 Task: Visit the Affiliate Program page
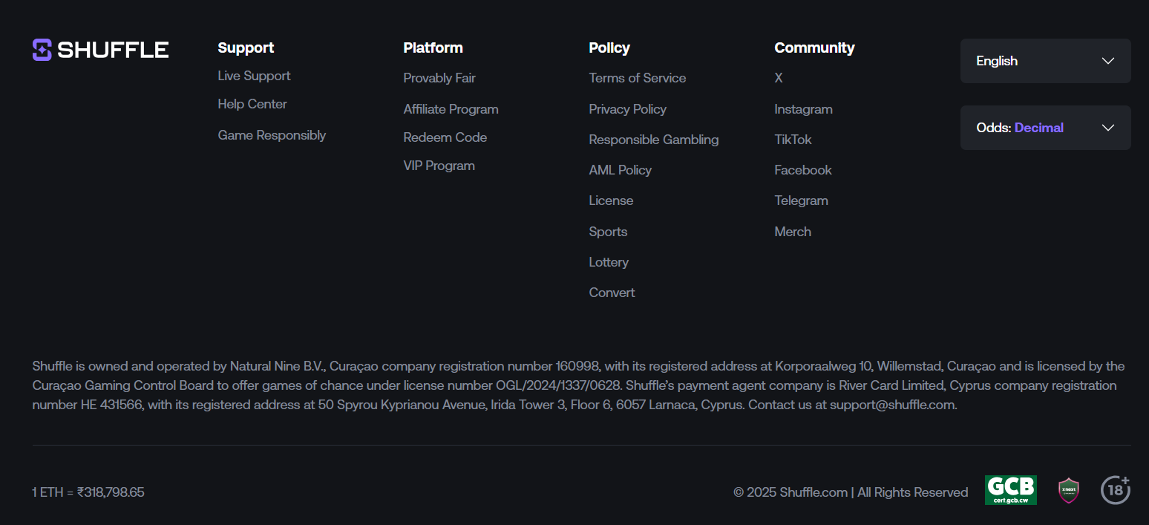pos(451,109)
